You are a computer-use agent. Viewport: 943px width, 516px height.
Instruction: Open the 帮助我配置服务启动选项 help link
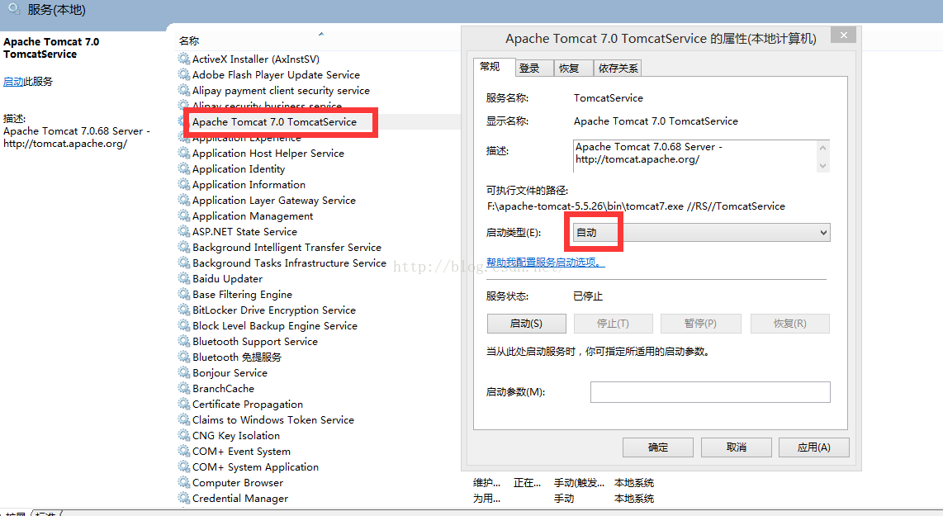pyautogui.click(x=546, y=263)
